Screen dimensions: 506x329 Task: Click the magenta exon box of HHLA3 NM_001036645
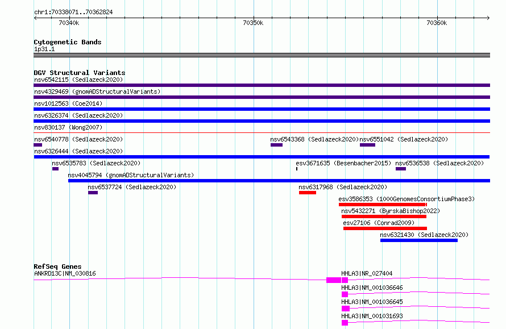346,309
